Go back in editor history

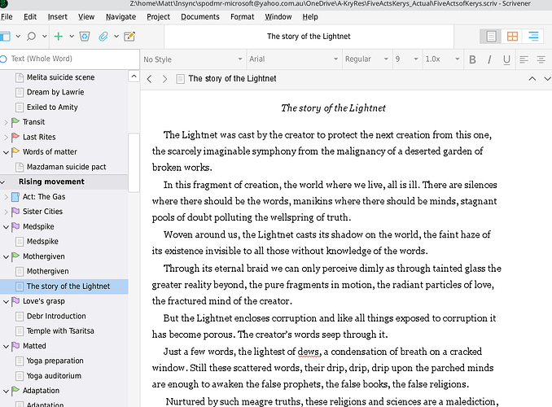[x=149, y=79]
